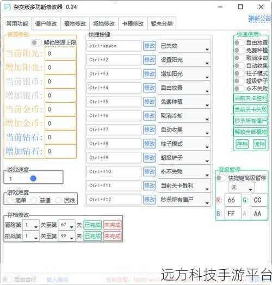The height and width of the screenshot is (285, 272).
Task: Open challenge end level dropdown showing 99
Action: pos(66,236)
